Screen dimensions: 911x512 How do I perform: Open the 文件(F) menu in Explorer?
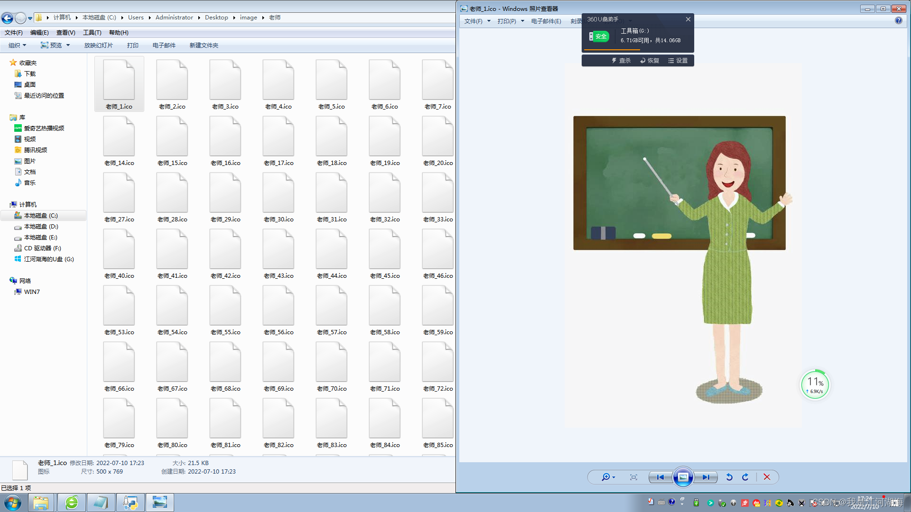pyautogui.click(x=14, y=33)
